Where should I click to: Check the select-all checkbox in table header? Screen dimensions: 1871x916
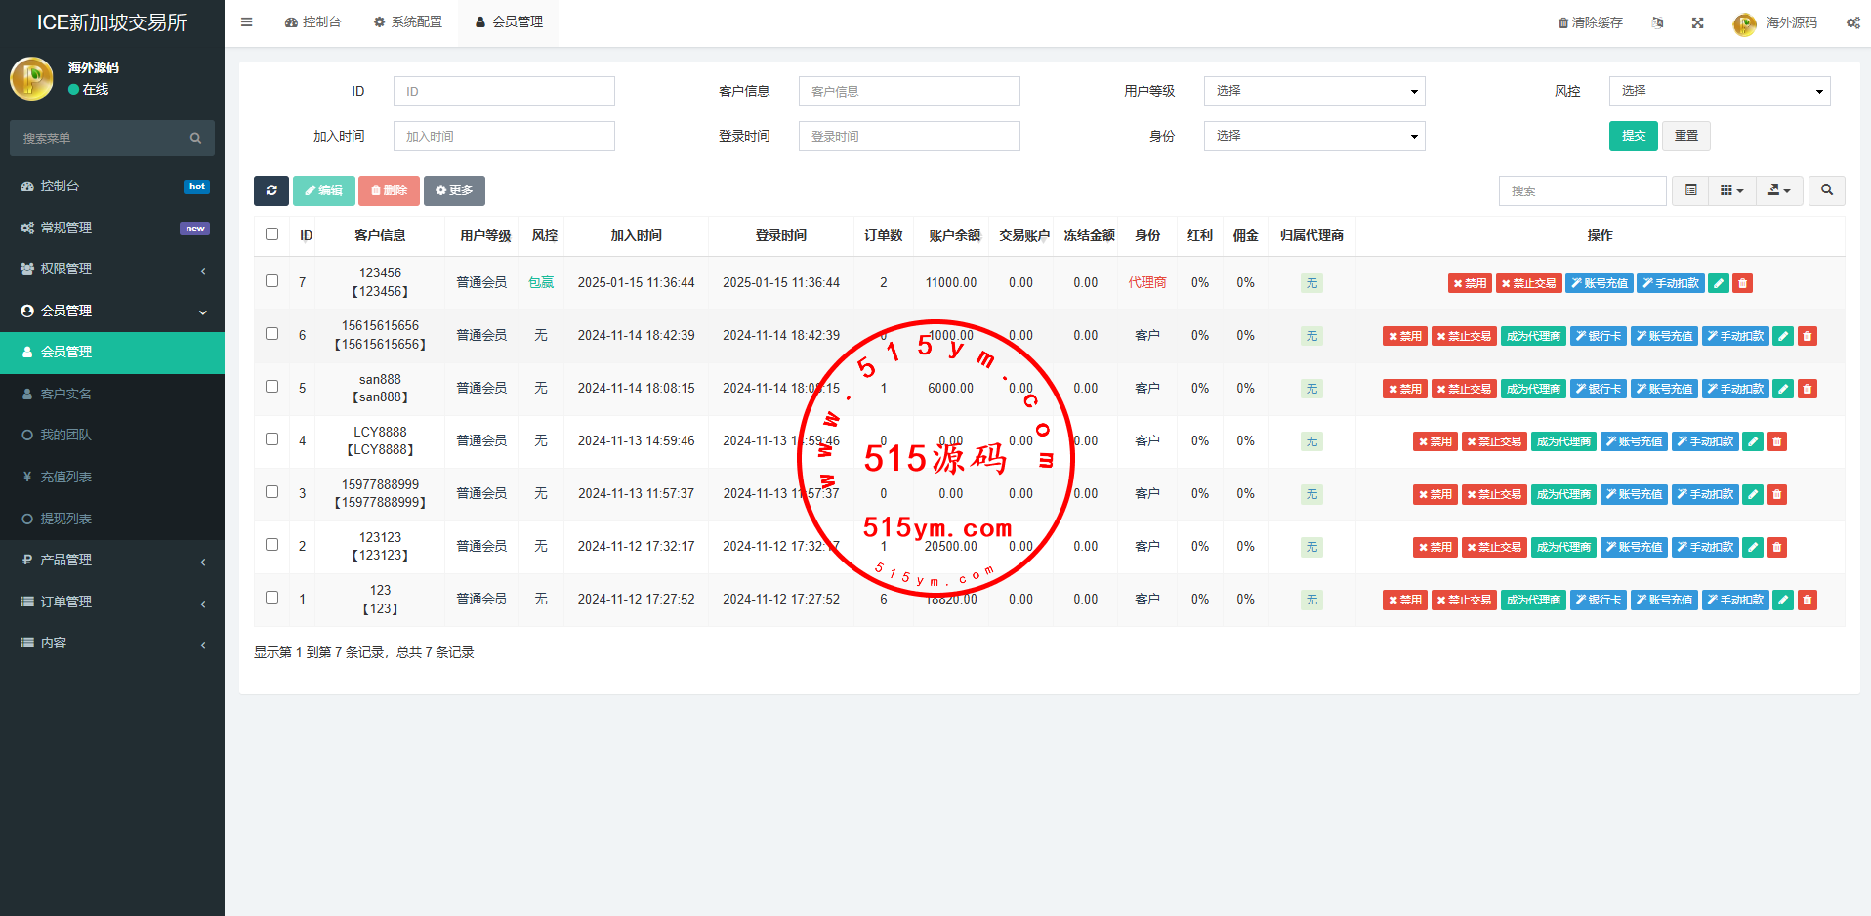point(272,234)
